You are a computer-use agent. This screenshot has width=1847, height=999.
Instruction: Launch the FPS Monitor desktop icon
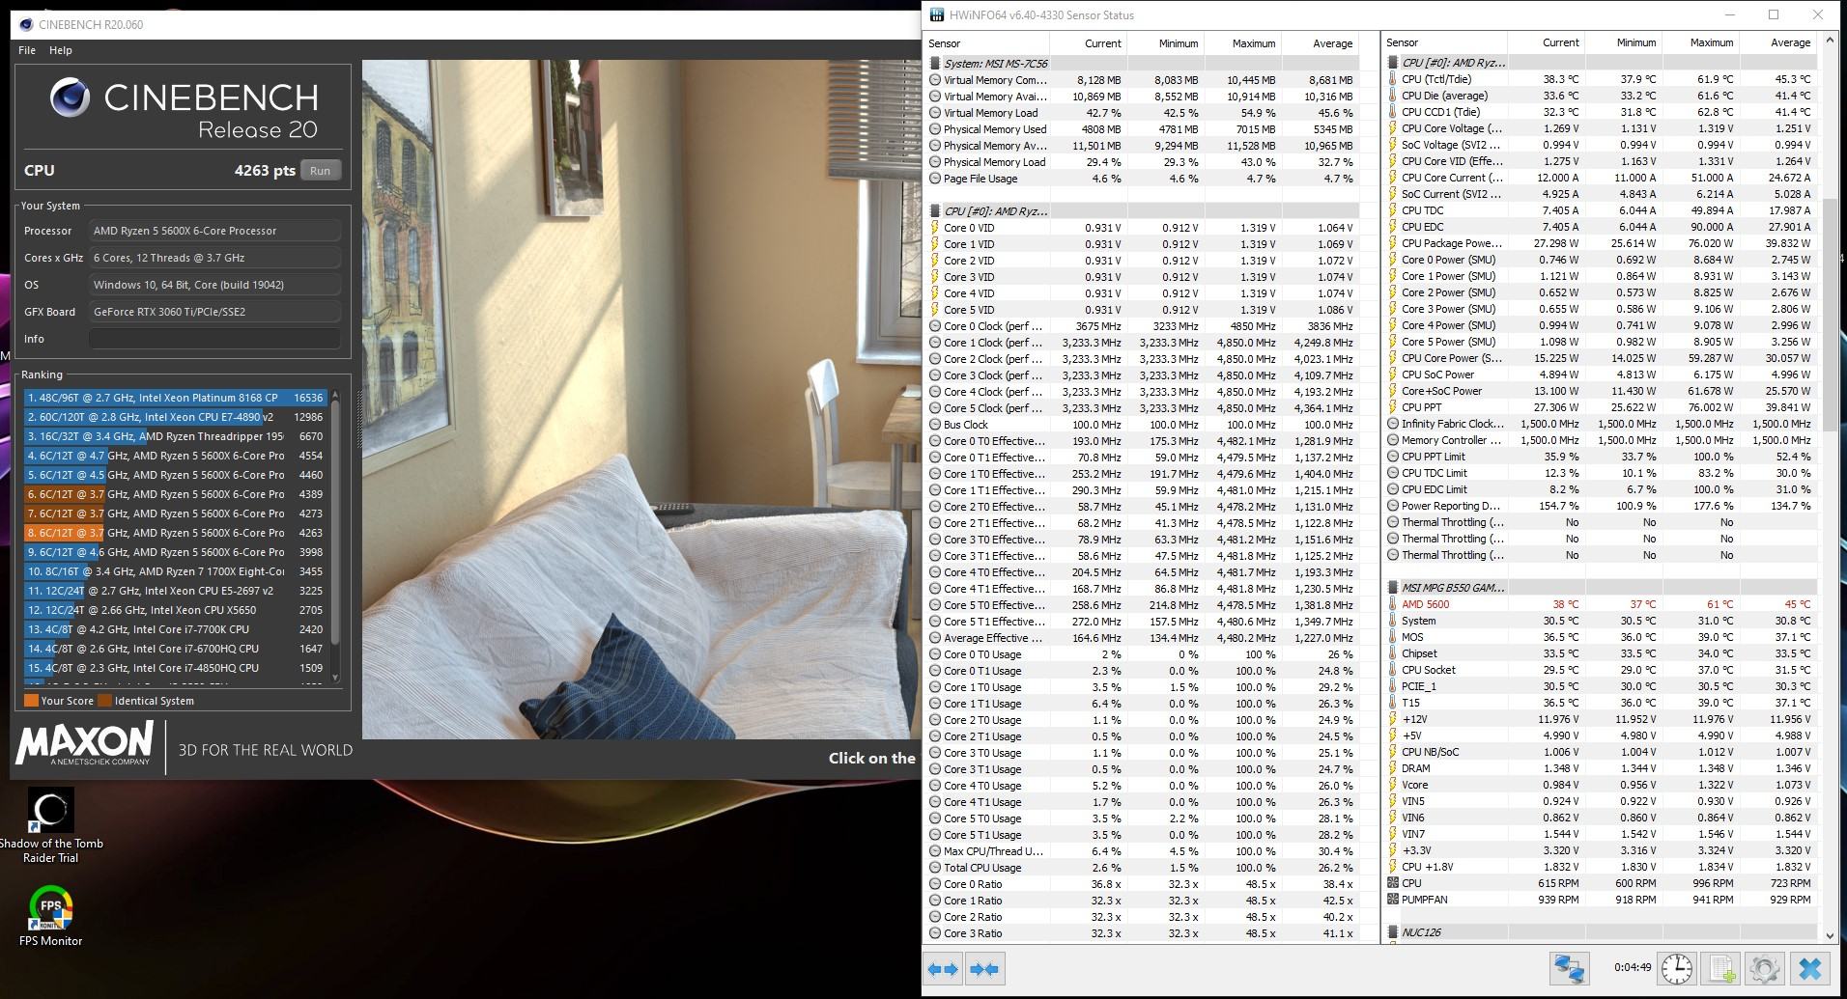(x=51, y=917)
